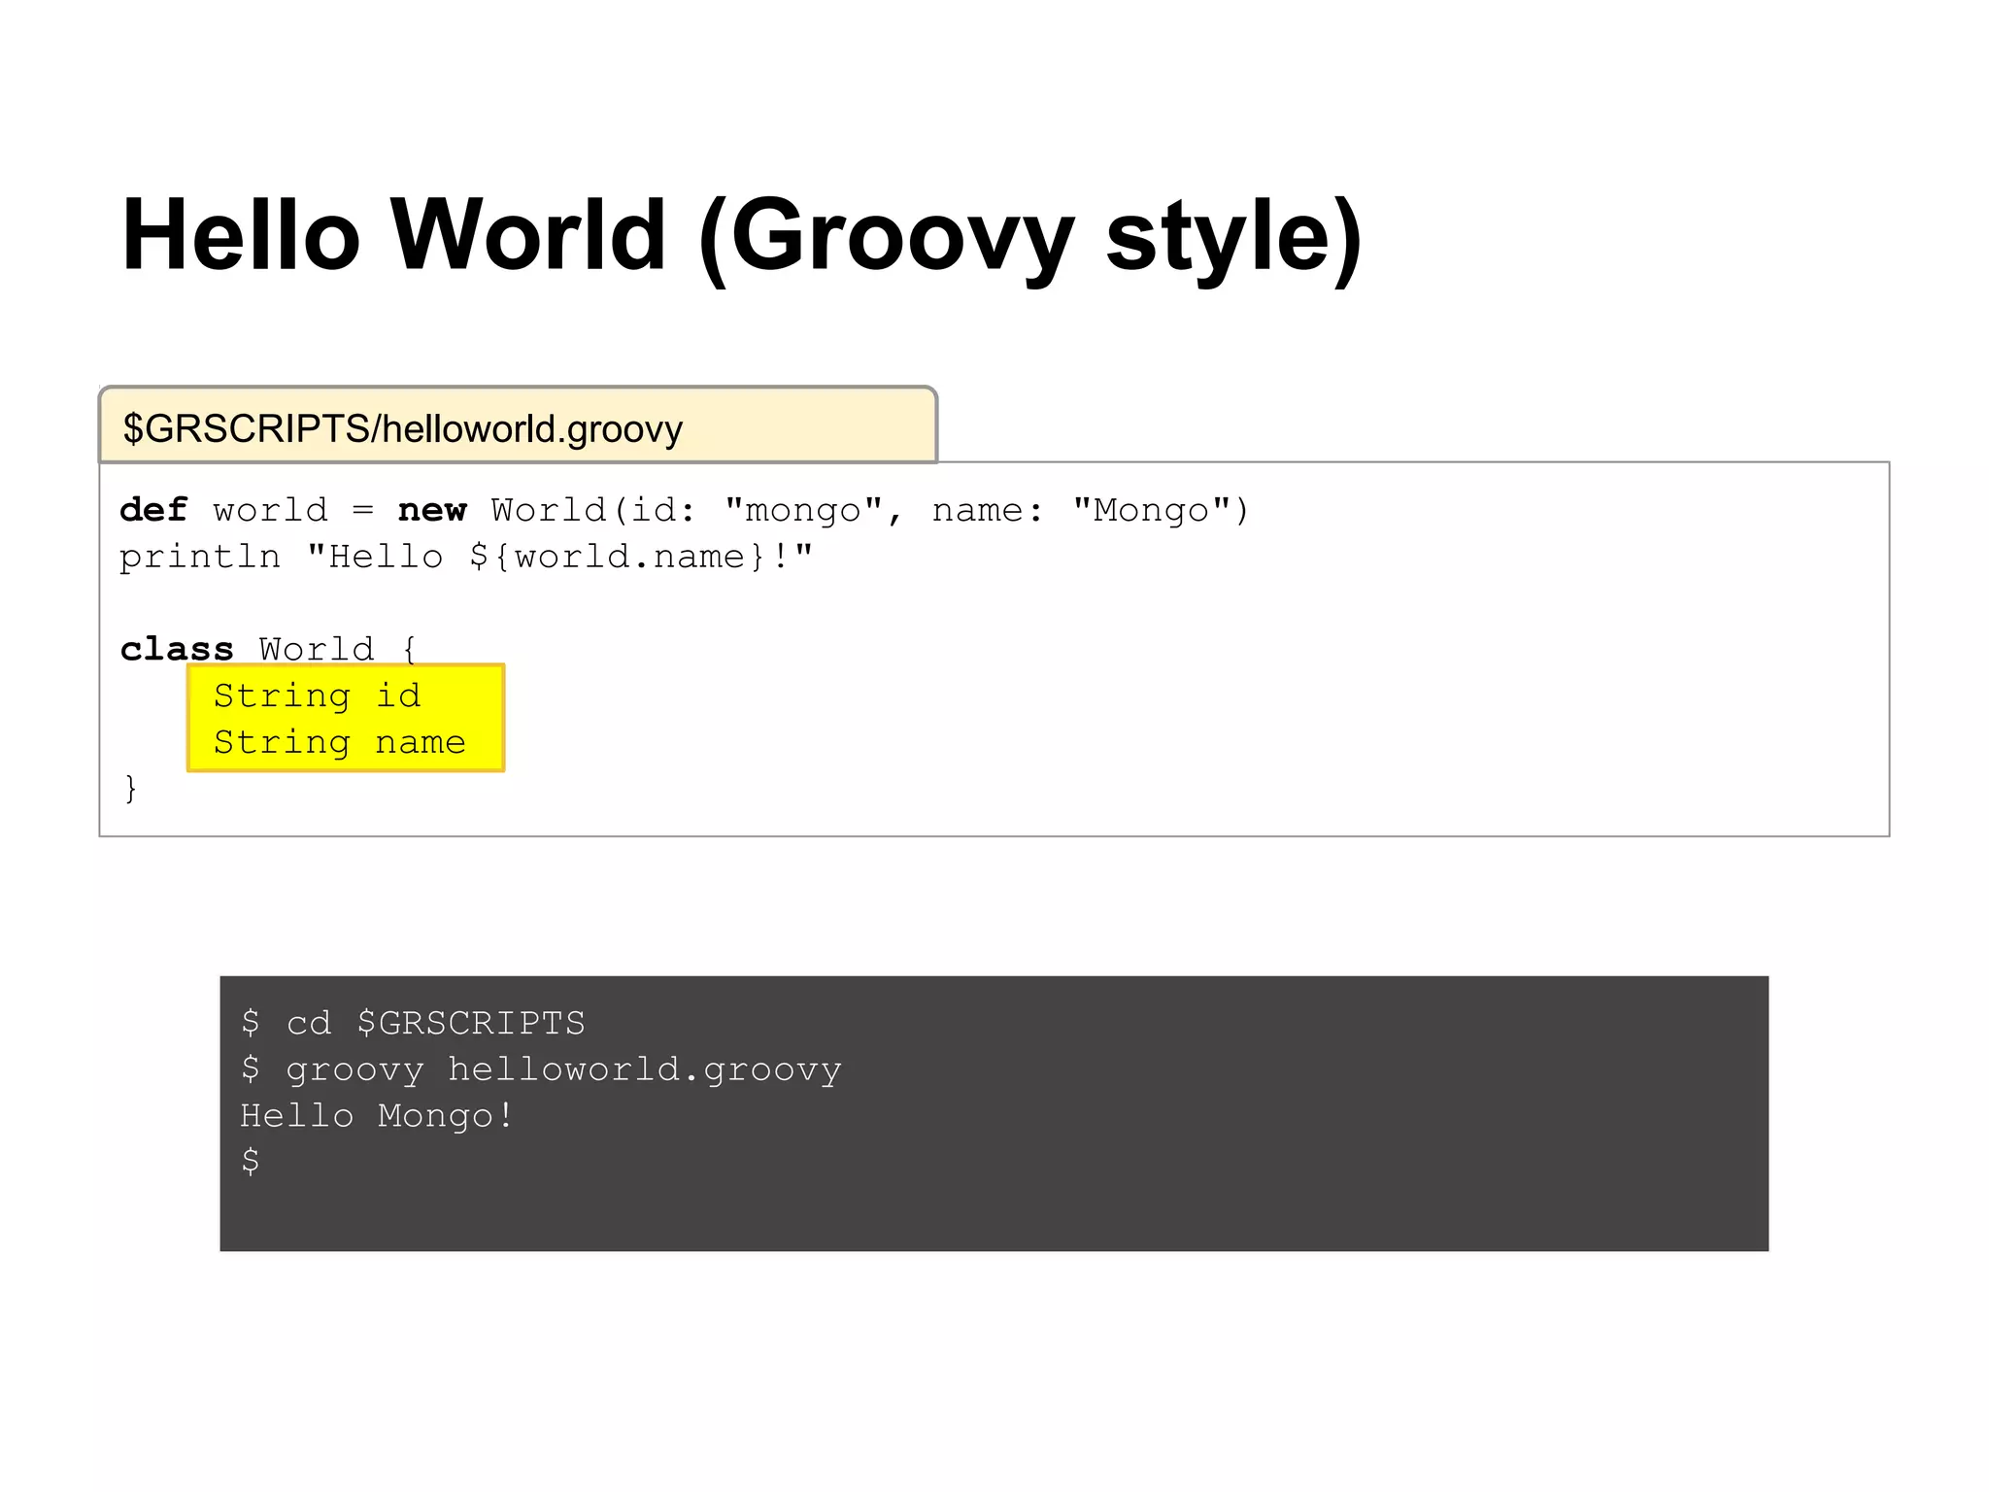Viewport: 1989px width, 1492px height.
Task: Click the highlighted 'String id' line
Action: coord(318,695)
